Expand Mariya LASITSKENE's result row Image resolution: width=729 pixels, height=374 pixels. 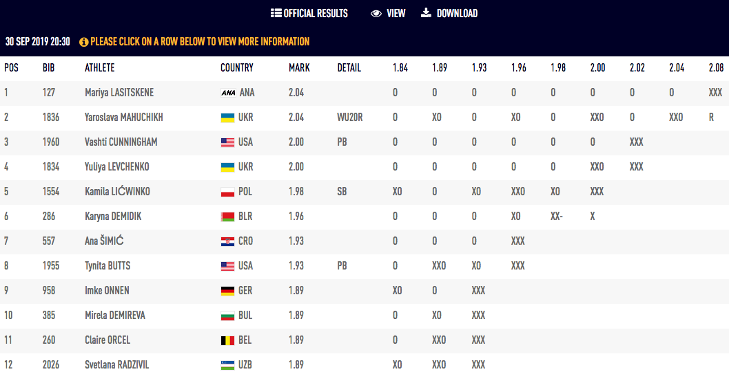tap(121, 93)
